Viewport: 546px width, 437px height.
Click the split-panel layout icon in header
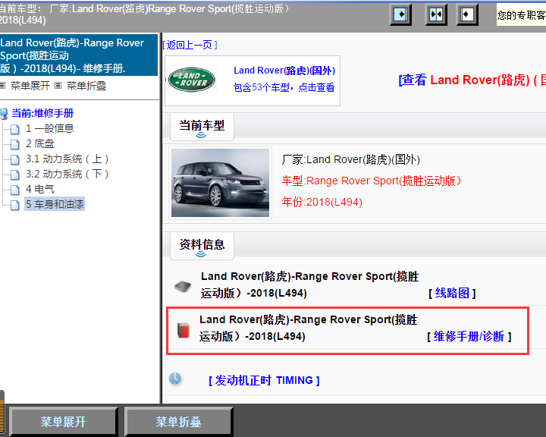coord(436,14)
